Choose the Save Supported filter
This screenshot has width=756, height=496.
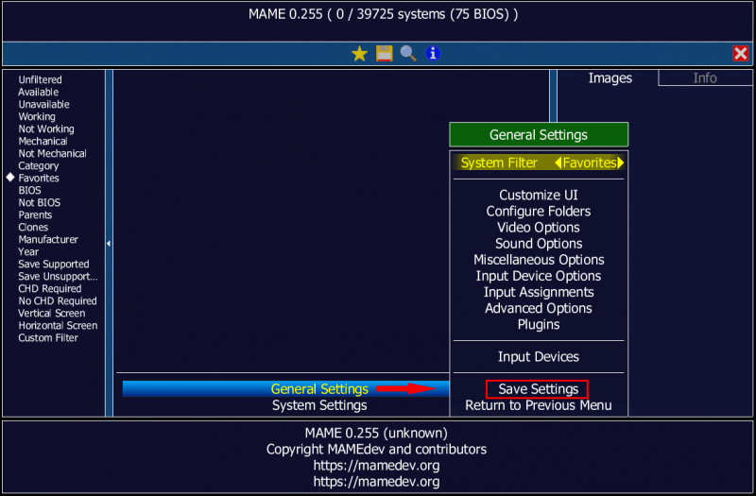click(x=54, y=265)
